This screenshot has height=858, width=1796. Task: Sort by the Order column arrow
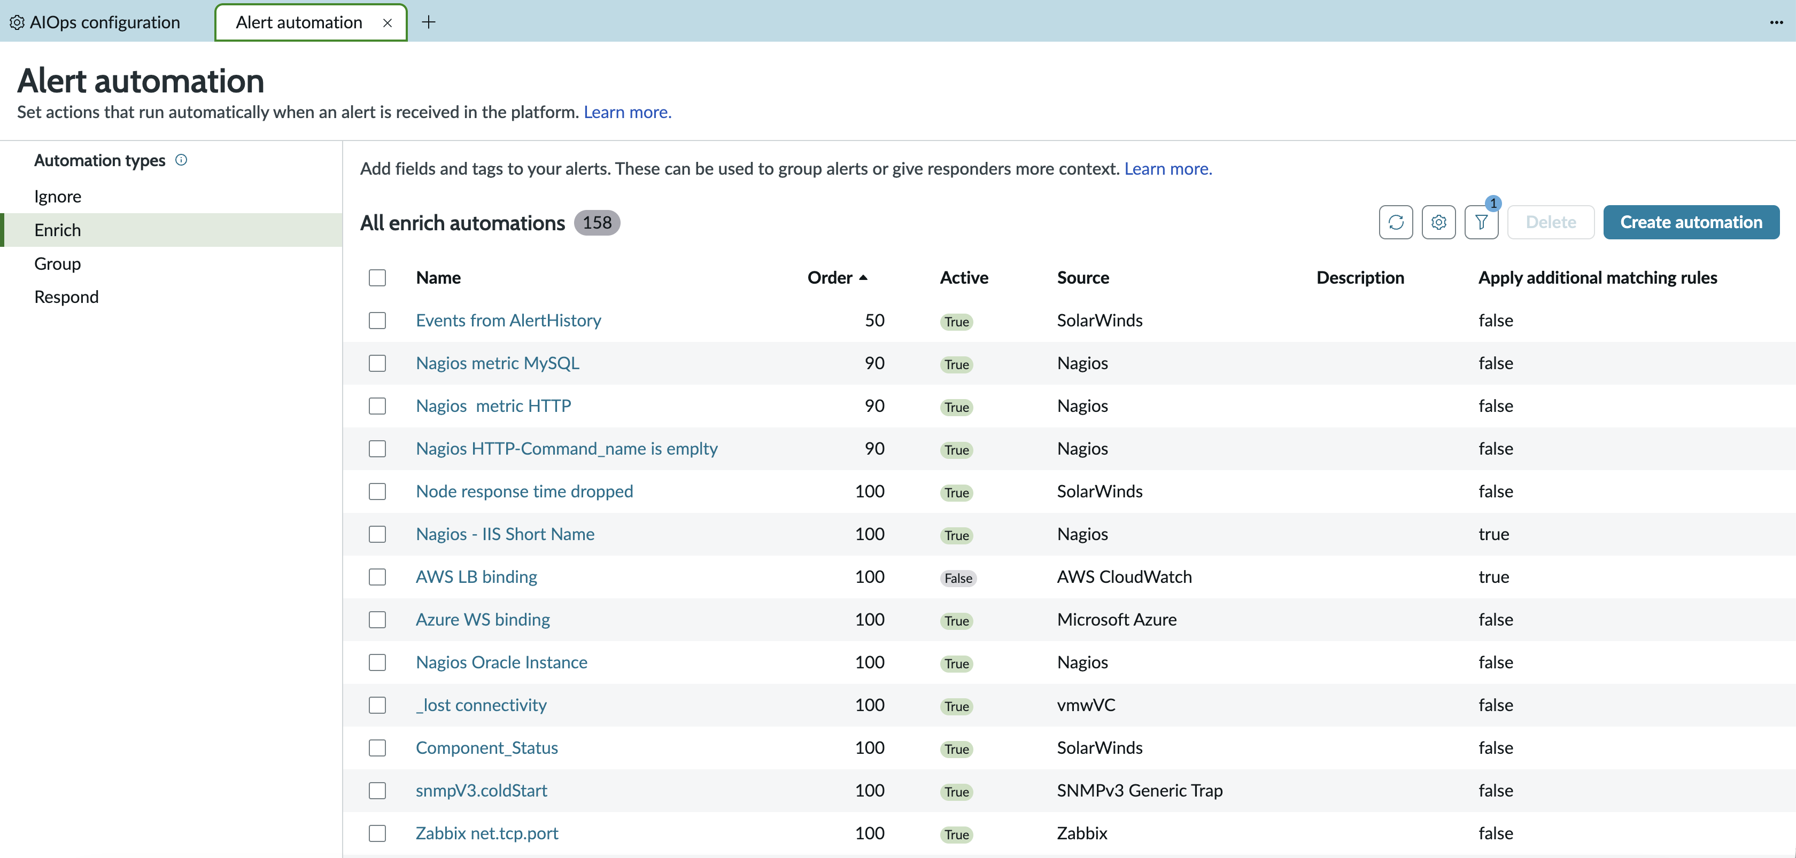click(x=863, y=277)
